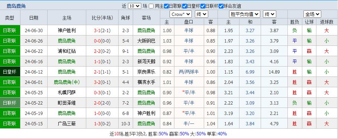This screenshot has width=338, height=139.
Task: Uncheck the 日皇杯 filter checkbox
Action: tap(184, 6)
